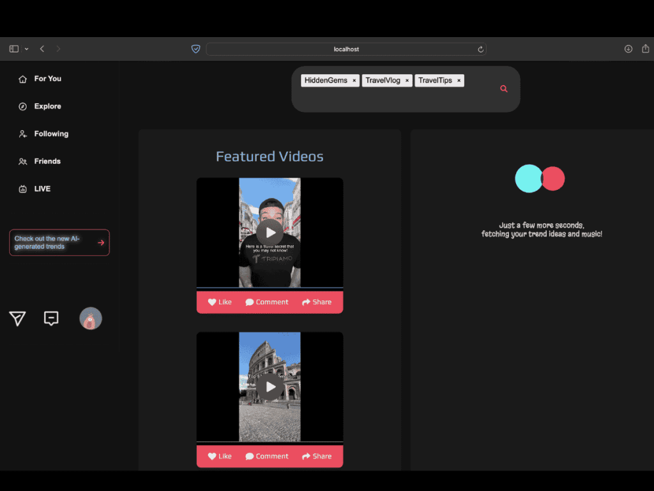Reload the localhost page
Screen dimensions: 654x491
(x=480, y=49)
